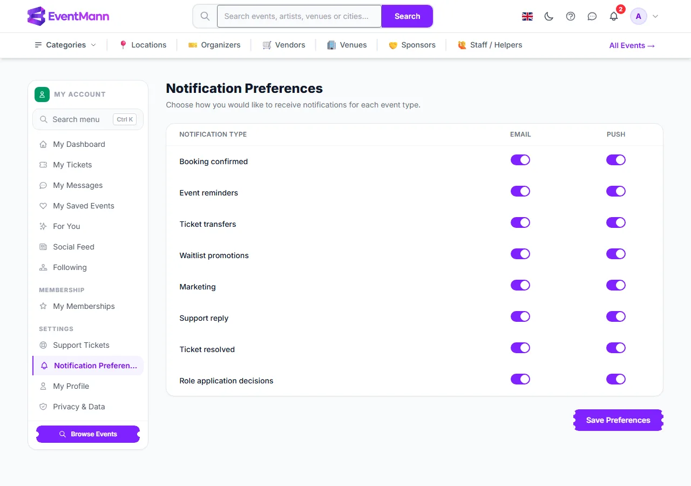Screen dimensions: 691x486
Task: Toggle push for Role application decisions
Action: pyautogui.click(x=616, y=379)
